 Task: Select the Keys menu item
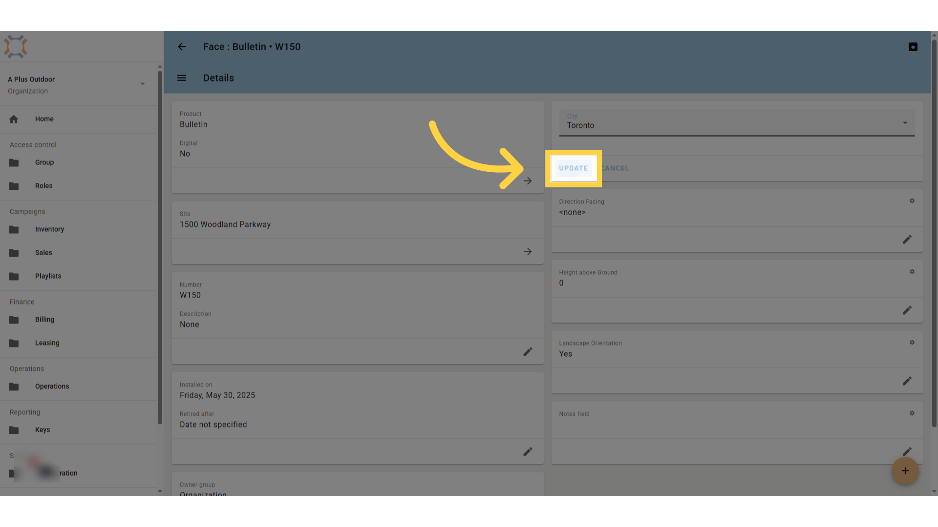[x=78, y=430]
